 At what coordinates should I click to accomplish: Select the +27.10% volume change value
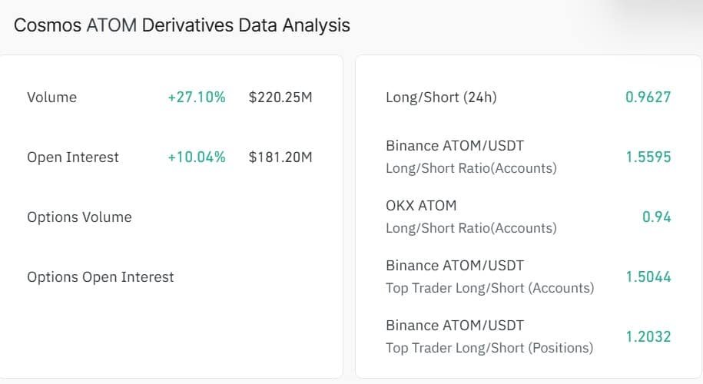[x=197, y=98]
